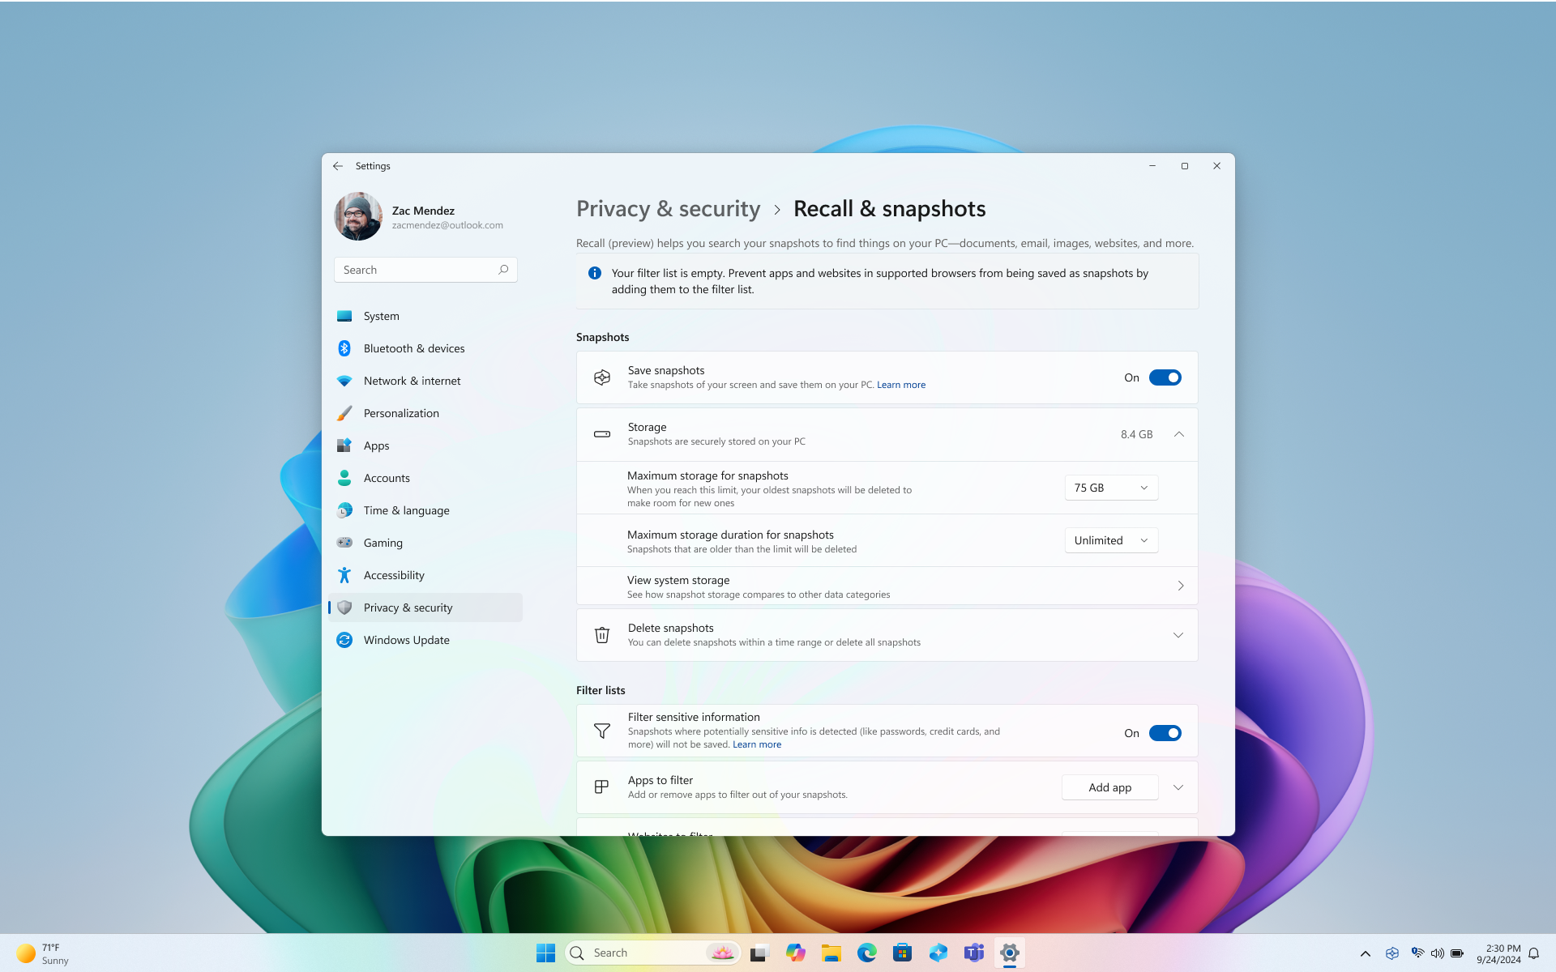
Task: Click View system storage chevron
Action: click(x=1180, y=586)
